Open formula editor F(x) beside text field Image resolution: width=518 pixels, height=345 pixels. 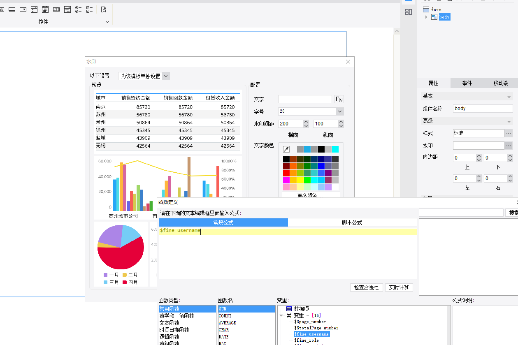click(339, 99)
